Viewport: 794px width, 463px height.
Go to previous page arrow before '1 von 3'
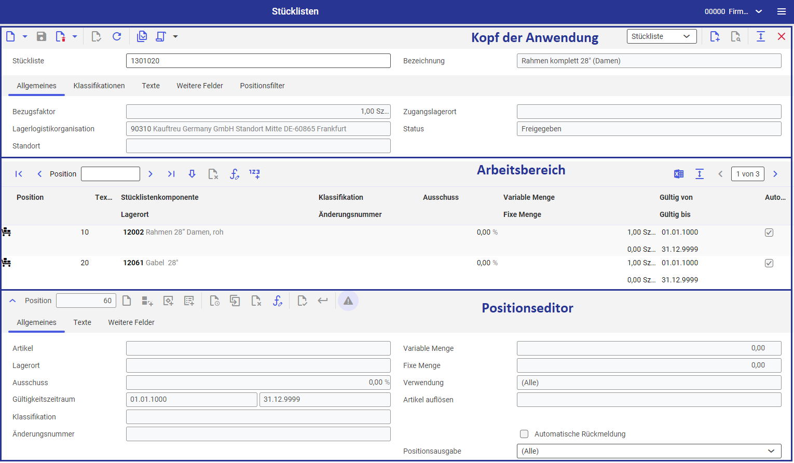coord(720,174)
